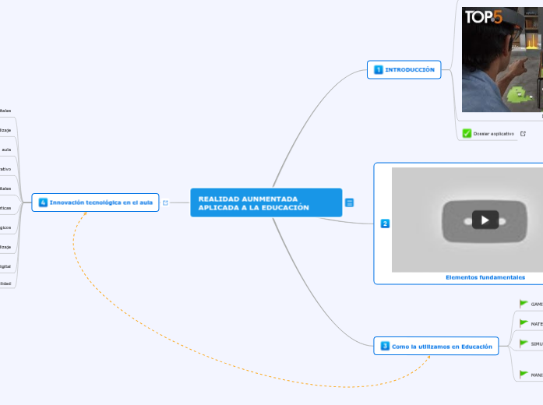Viewport: 543px width, 405px height.
Task: Click the number 2 icon beside the video
Action: (385, 224)
